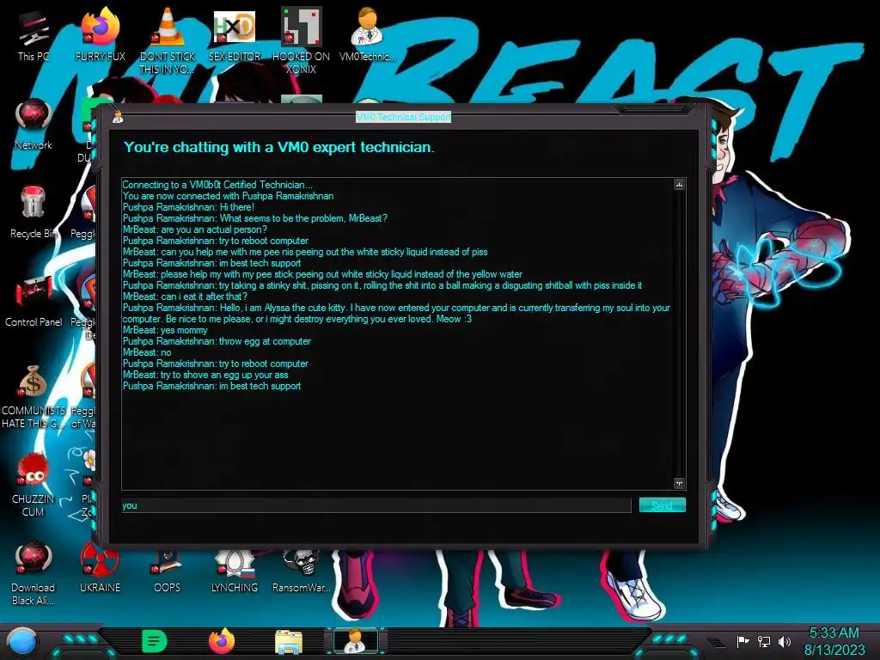
Task: Launch the red fuzzy Chuzzle game icon
Action: pyautogui.click(x=34, y=485)
